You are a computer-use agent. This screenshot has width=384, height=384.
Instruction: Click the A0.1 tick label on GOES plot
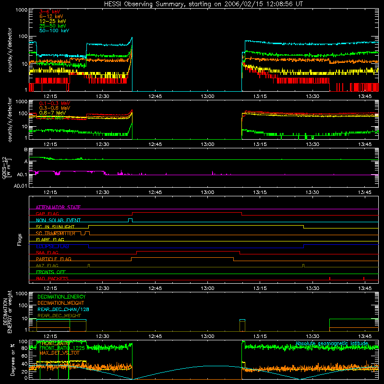pos(22,174)
